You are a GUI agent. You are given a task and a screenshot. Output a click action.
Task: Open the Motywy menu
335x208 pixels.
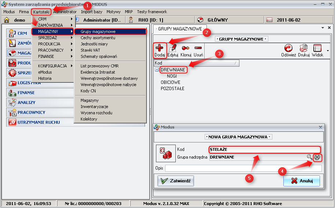click(x=113, y=12)
